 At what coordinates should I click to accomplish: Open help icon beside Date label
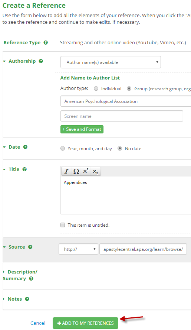[25, 147]
